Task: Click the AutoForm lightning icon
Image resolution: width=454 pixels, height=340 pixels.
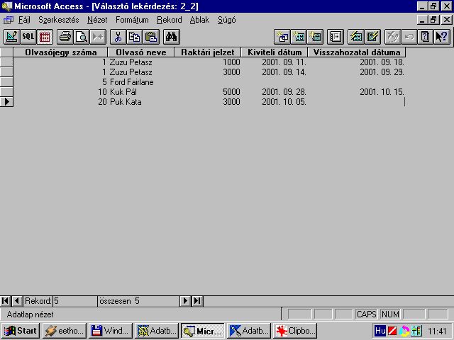Action: (x=356, y=37)
